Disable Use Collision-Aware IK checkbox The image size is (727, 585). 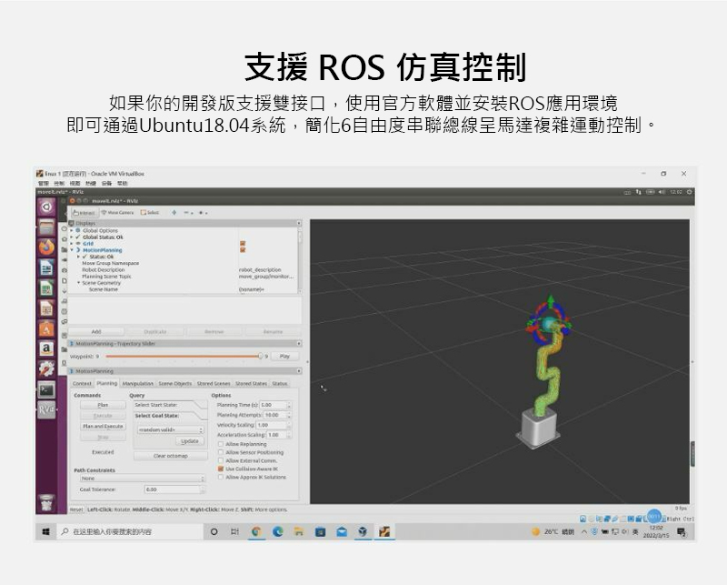click(221, 469)
